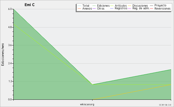Click the Registros legend label

[x=121, y=8]
